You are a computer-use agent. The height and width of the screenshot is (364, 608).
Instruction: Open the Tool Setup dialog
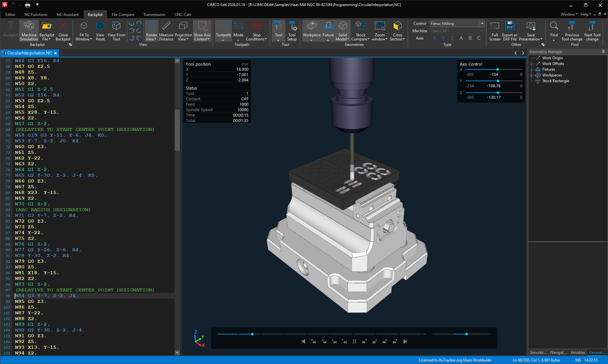pos(292,31)
